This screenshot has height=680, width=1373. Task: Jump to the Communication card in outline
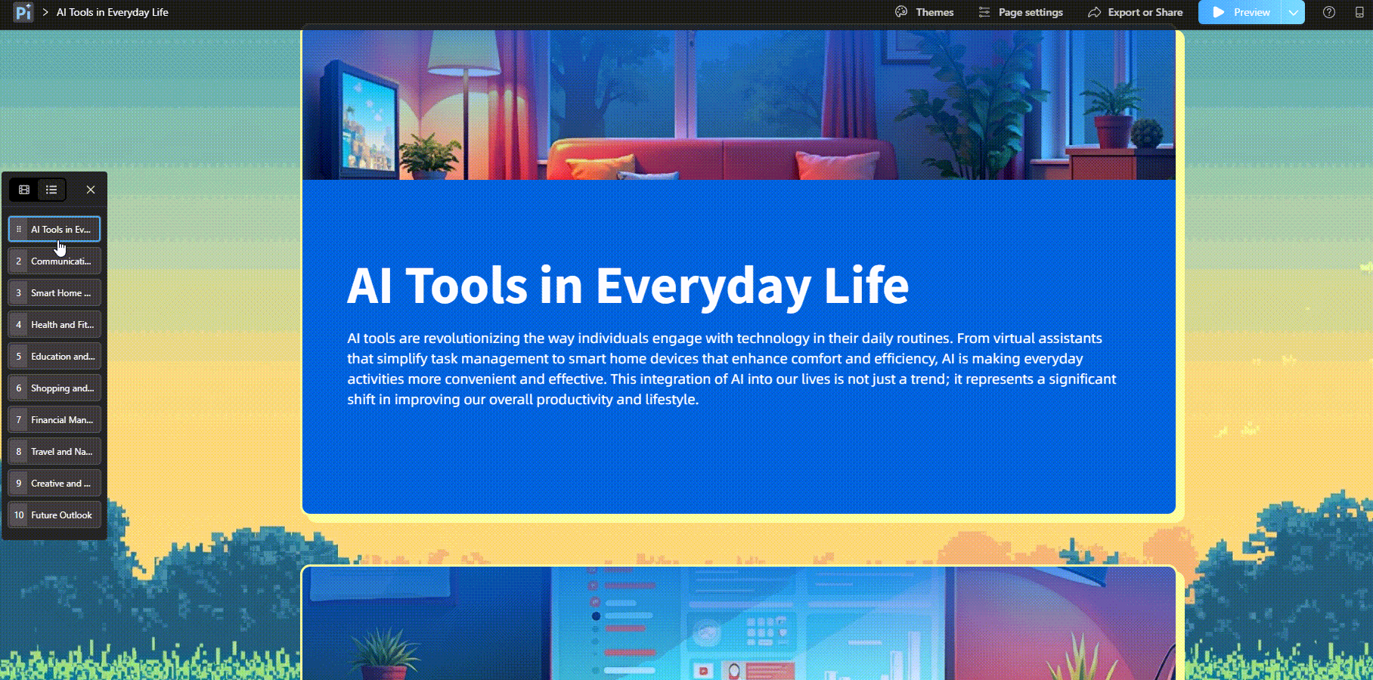pos(54,261)
